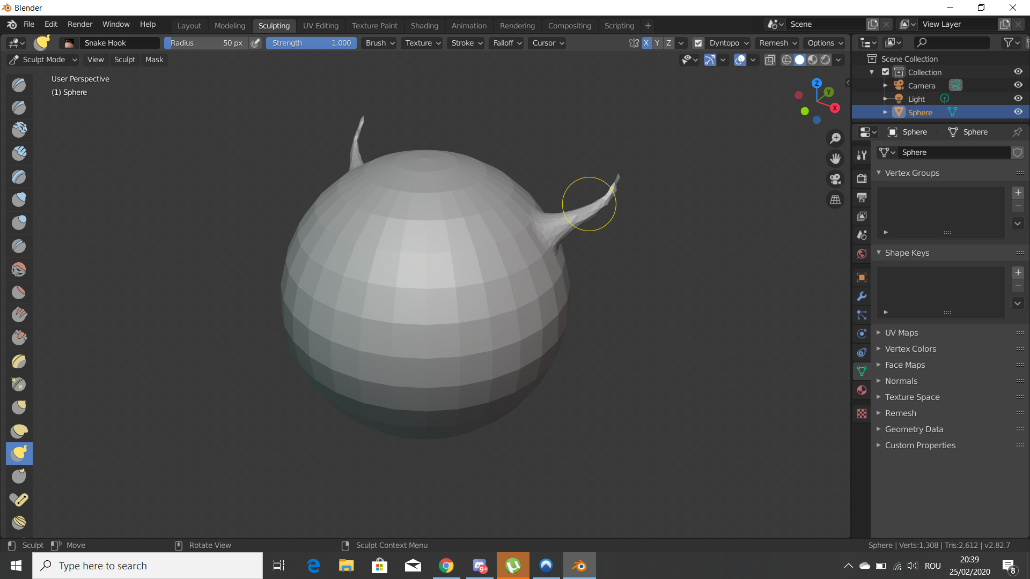Click the Zoom viewport magnifier icon

835,138
